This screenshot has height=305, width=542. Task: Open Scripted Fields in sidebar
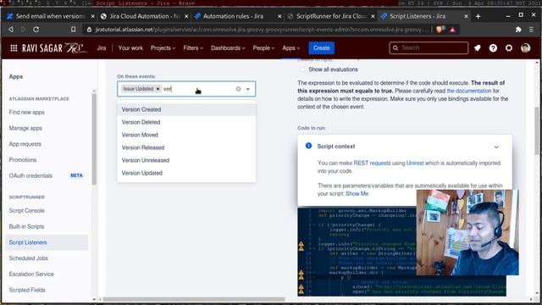pyautogui.click(x=27, y=290)
